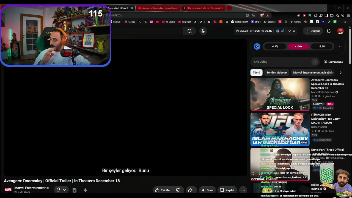Screen dimensions: 352x198
Task: Switch to Avengers: Doomsday Special Look tab
Action: click(x=158, y=8)
